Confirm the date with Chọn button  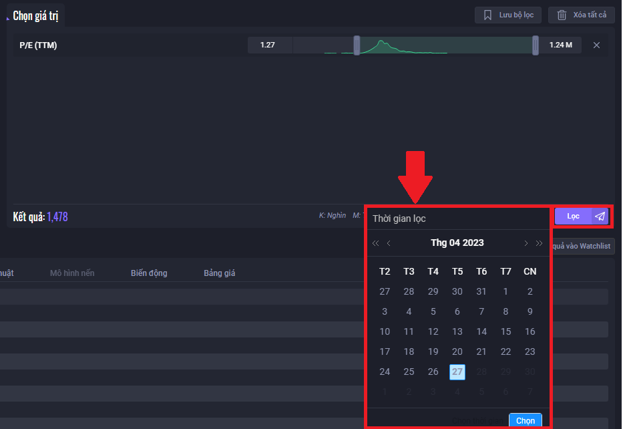(x=526, y=421)
